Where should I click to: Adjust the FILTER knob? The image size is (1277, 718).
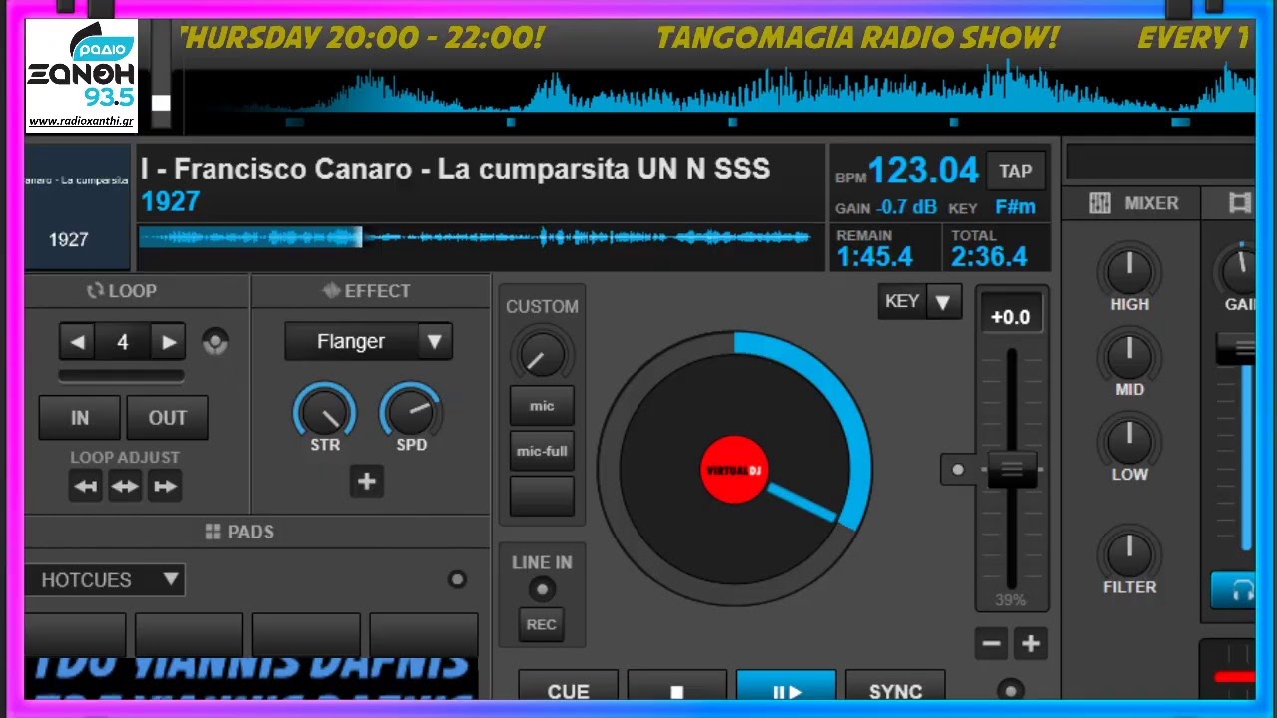tap(1129, 553)
